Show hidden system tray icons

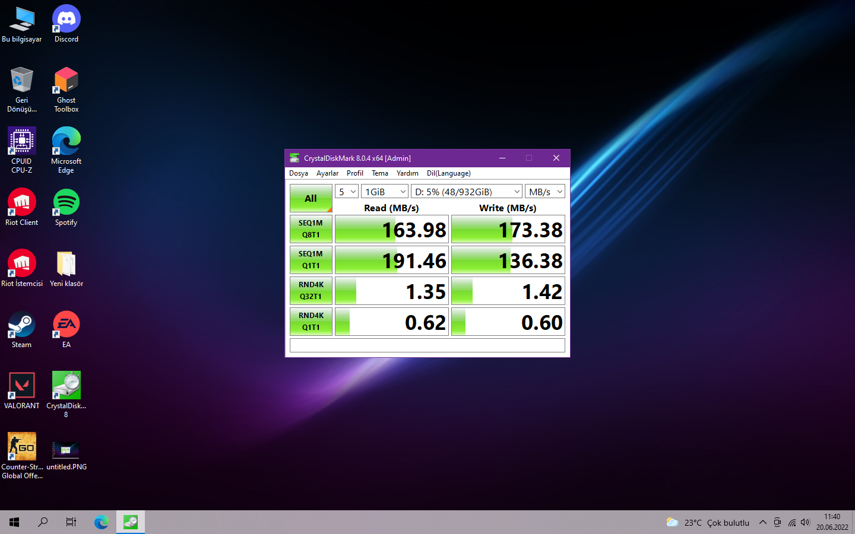tap(763, 522)
